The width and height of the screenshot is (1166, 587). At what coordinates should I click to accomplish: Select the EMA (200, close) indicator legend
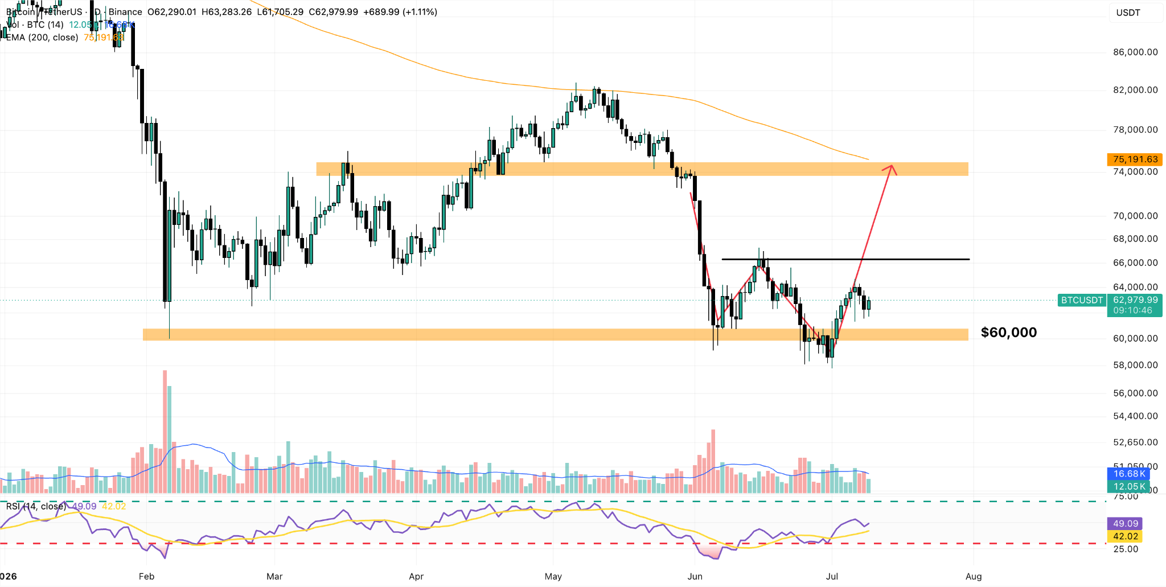click(x=42, y=38)
